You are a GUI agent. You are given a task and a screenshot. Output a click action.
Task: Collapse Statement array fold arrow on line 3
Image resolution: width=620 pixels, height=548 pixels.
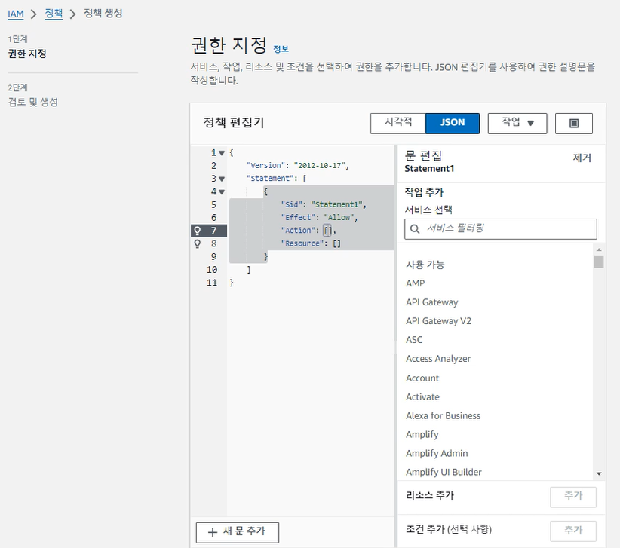222,179
